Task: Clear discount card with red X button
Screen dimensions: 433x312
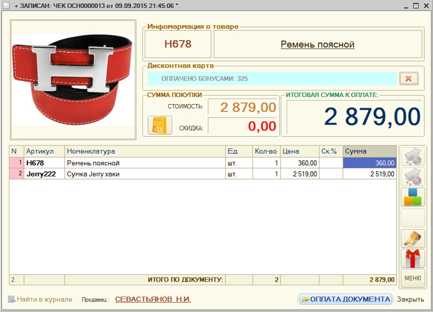Action: click(409, 79)
